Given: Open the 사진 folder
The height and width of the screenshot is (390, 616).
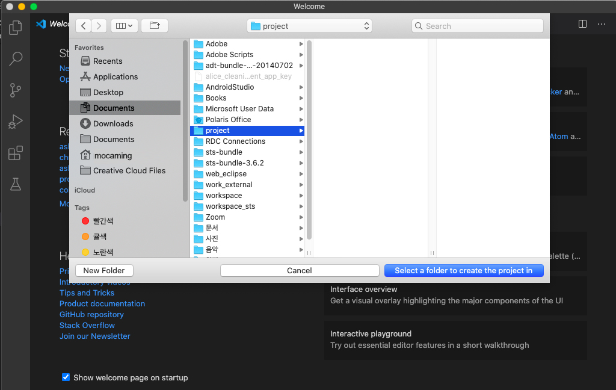Looking at the screenshot, I should [247, 239].
